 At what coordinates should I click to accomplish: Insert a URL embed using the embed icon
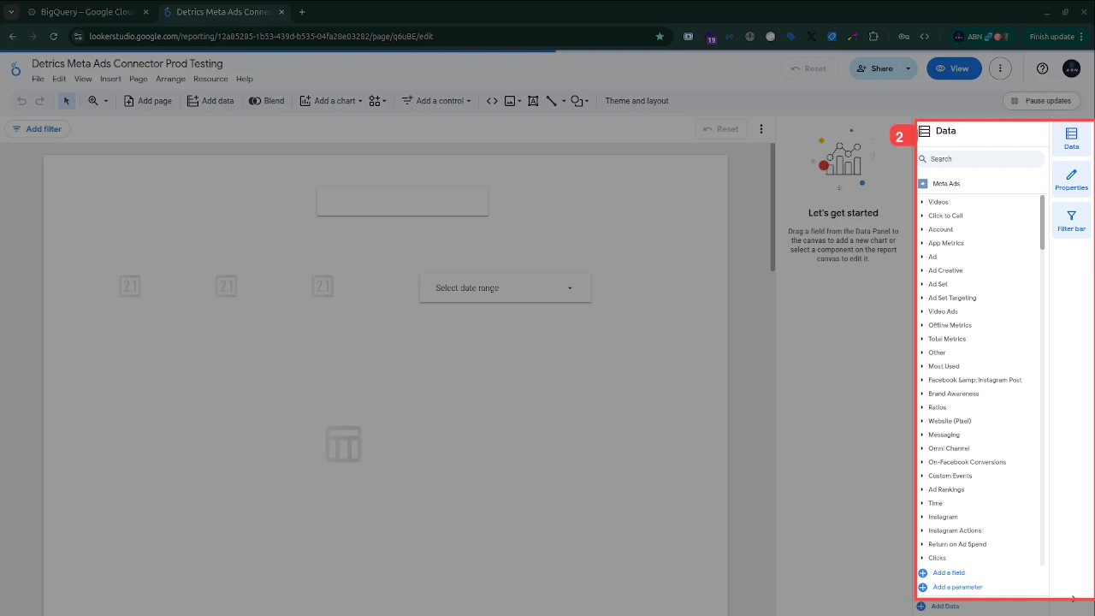click(492, 100)
